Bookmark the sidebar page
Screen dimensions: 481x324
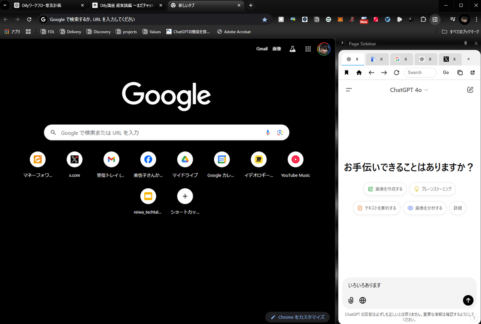point(346,72)
